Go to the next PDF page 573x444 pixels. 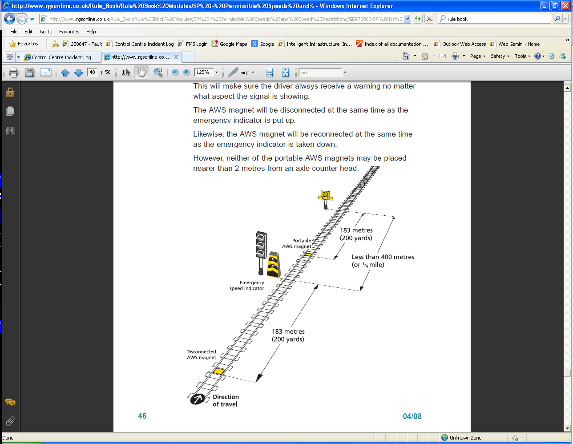pos(79,73)
